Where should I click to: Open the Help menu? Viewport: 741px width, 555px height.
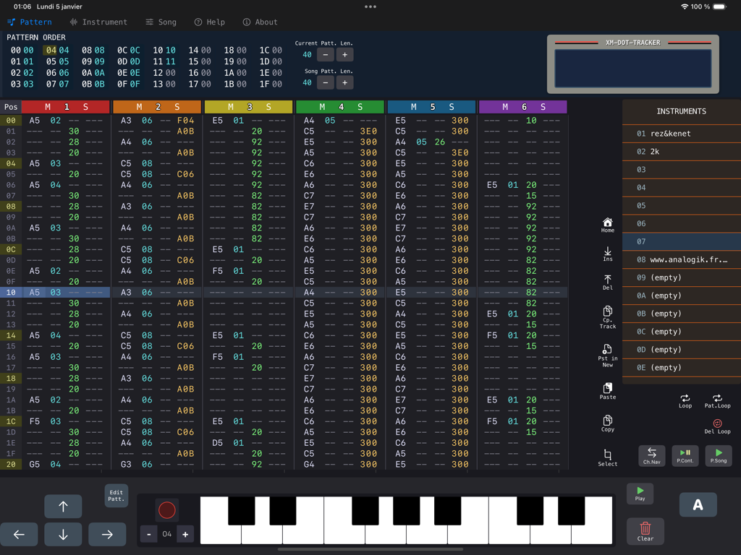(x=209, y=22)
